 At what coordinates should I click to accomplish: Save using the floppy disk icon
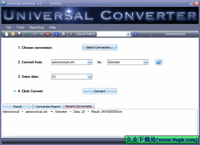19,34
